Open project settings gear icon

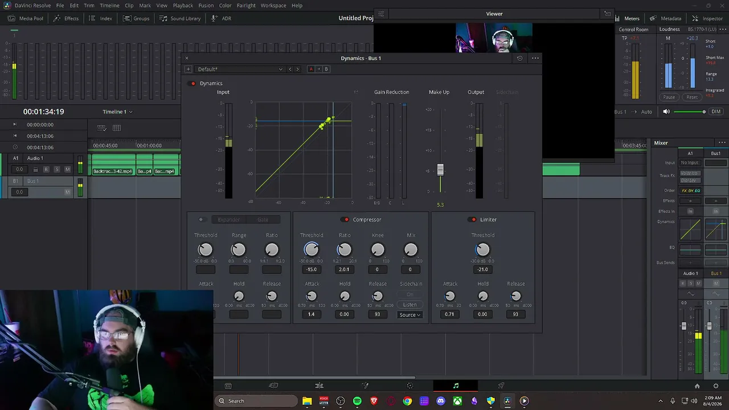pos(716,386)
